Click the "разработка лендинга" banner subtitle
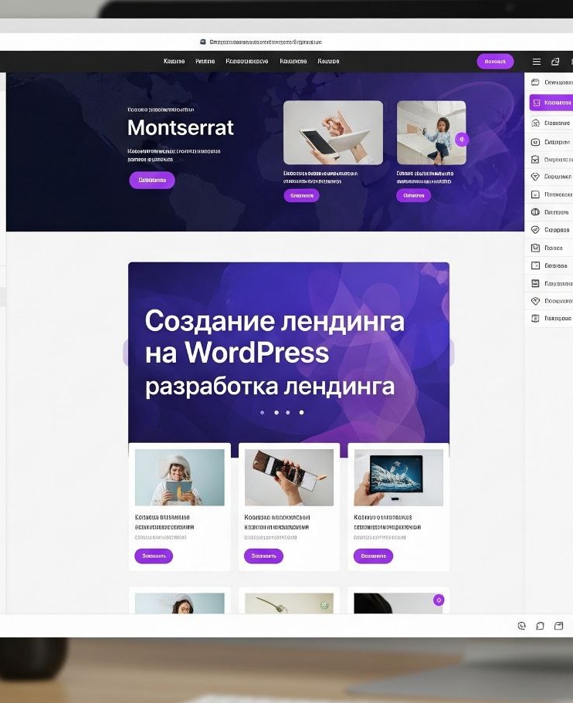Viewport: 573px width, 703px height. (270, 387)
